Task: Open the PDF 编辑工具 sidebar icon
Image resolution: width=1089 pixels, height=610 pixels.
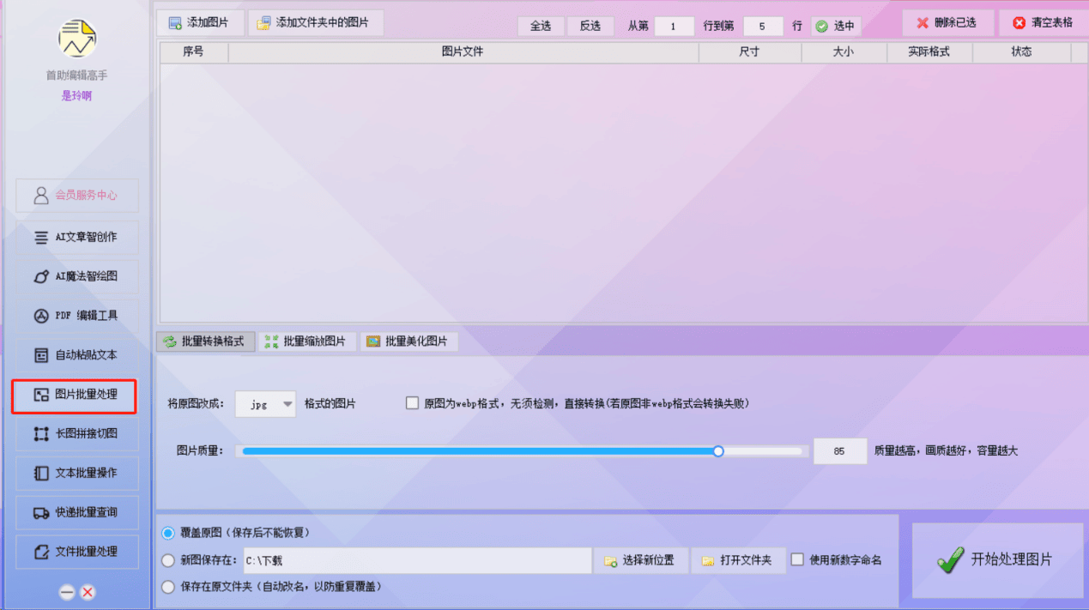Action: [x=75, y=315]
